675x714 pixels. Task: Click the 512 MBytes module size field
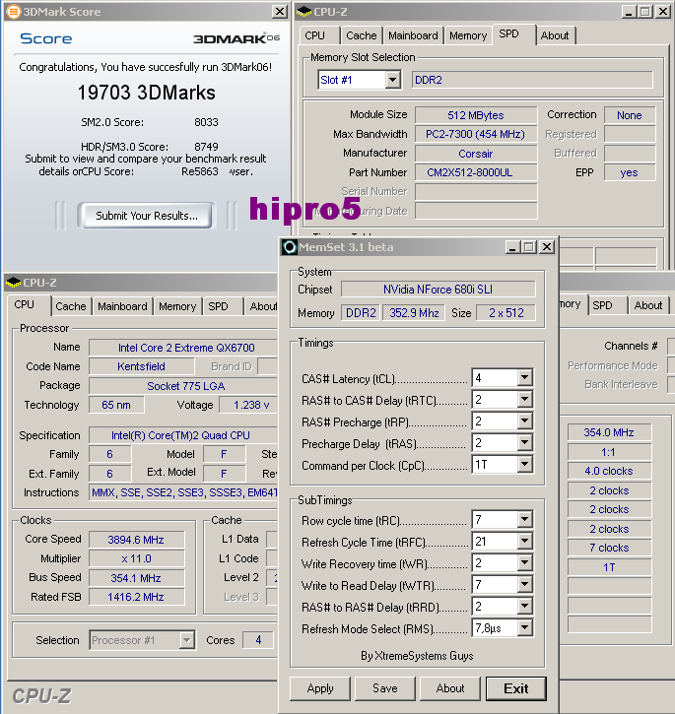tap(476, 115)
